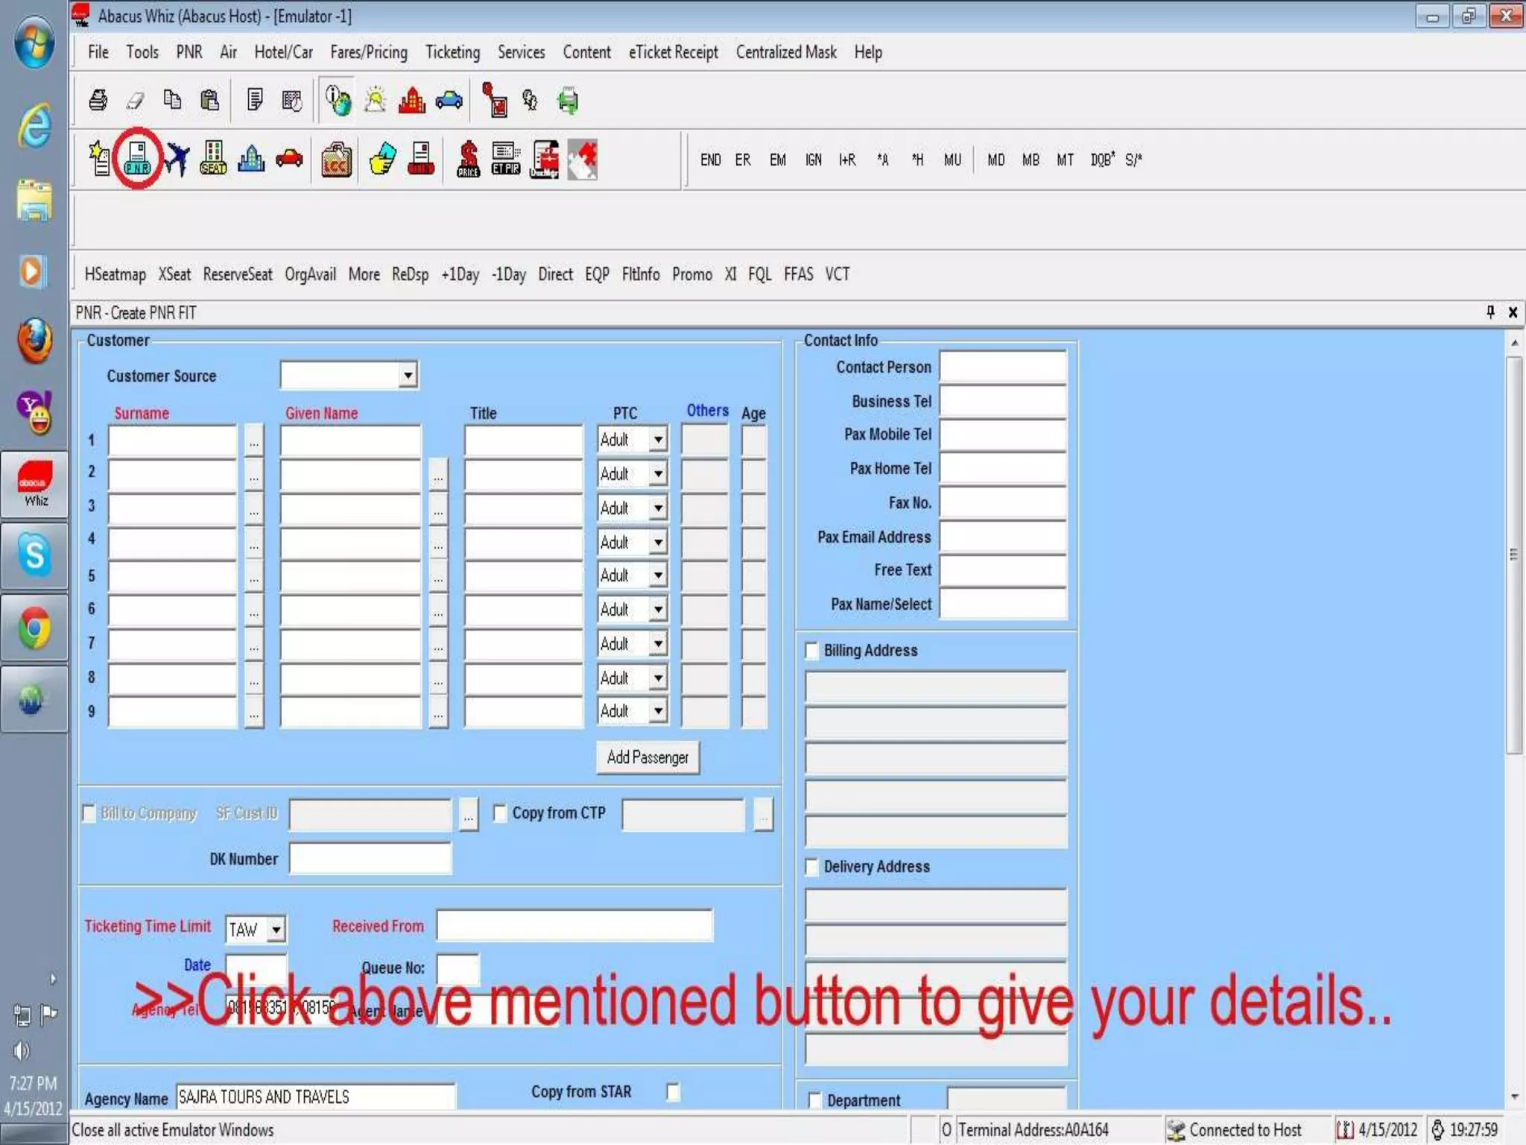Launch Skype from the taskbar
The image size is (1526, 1145).
coord(34,555)
